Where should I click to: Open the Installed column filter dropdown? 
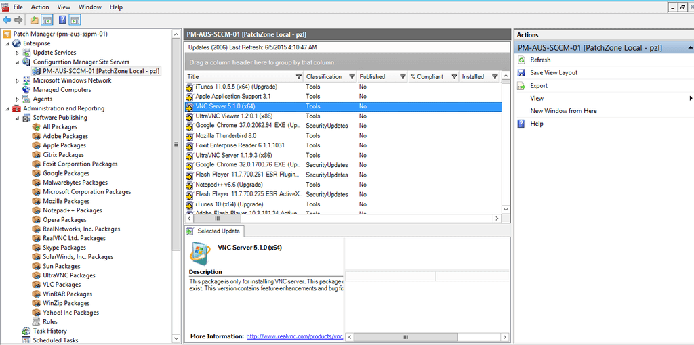495,77
